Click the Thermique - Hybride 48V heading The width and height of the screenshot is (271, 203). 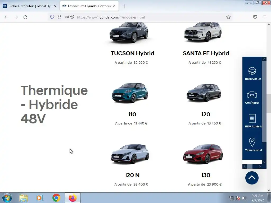coord(54,104)
